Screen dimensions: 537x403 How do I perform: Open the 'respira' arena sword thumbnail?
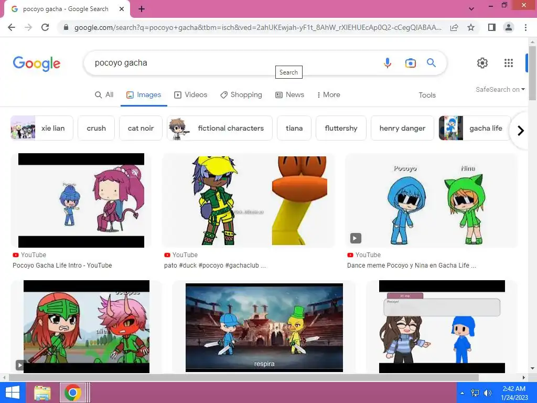point(264,327)
